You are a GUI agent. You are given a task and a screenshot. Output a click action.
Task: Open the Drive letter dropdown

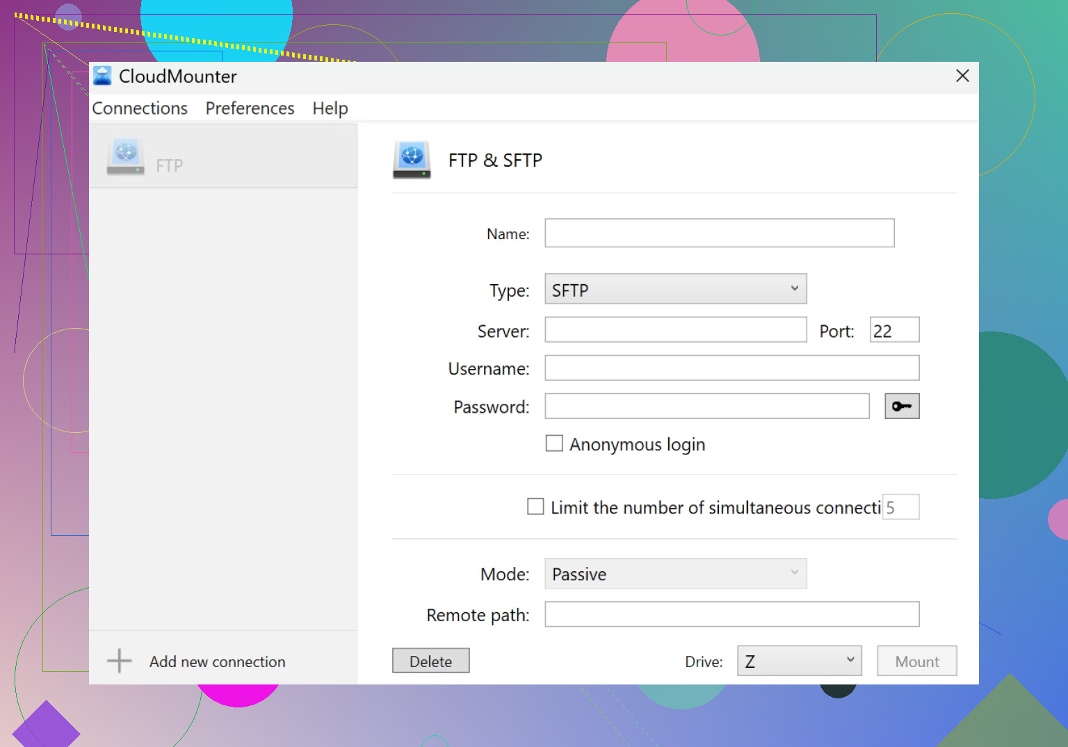click(799, 661)
